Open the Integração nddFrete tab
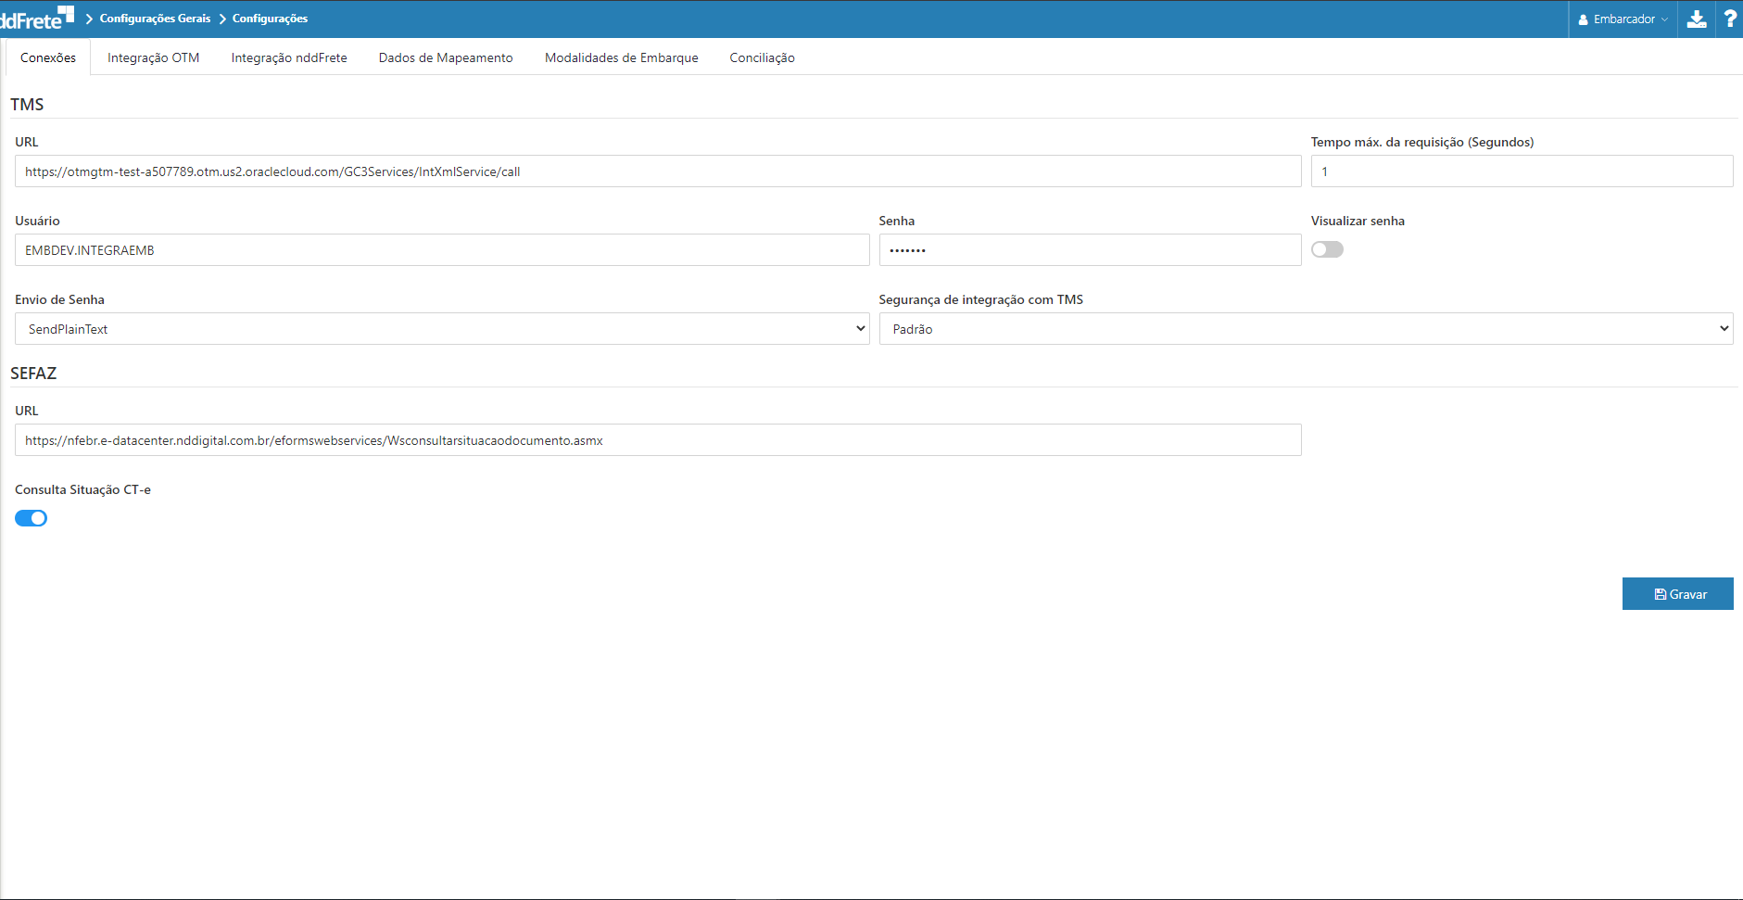1743x900 pixels. tap(289, 57)
